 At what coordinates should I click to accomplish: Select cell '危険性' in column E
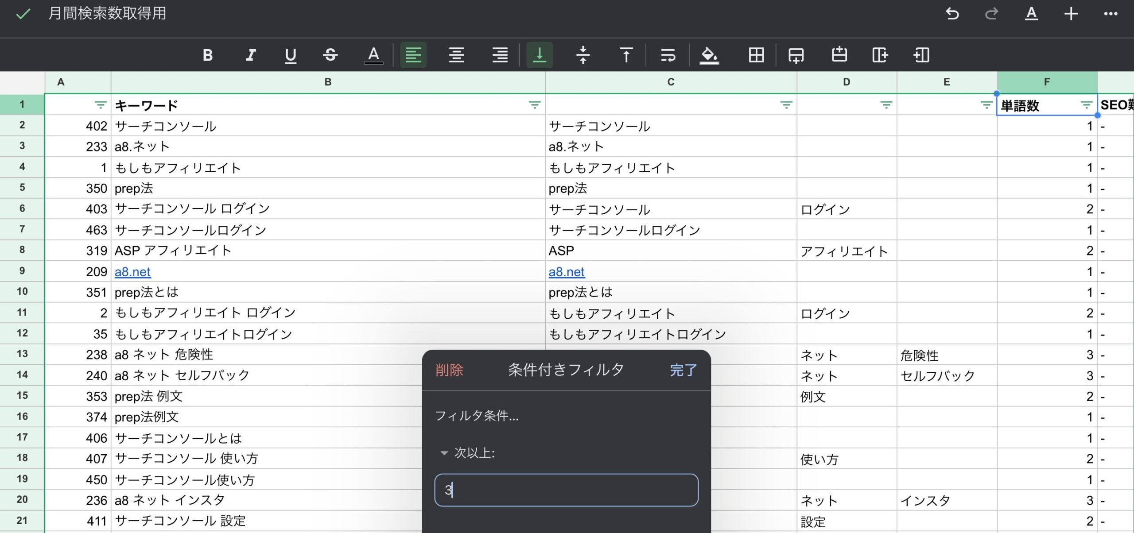point(947,354)
